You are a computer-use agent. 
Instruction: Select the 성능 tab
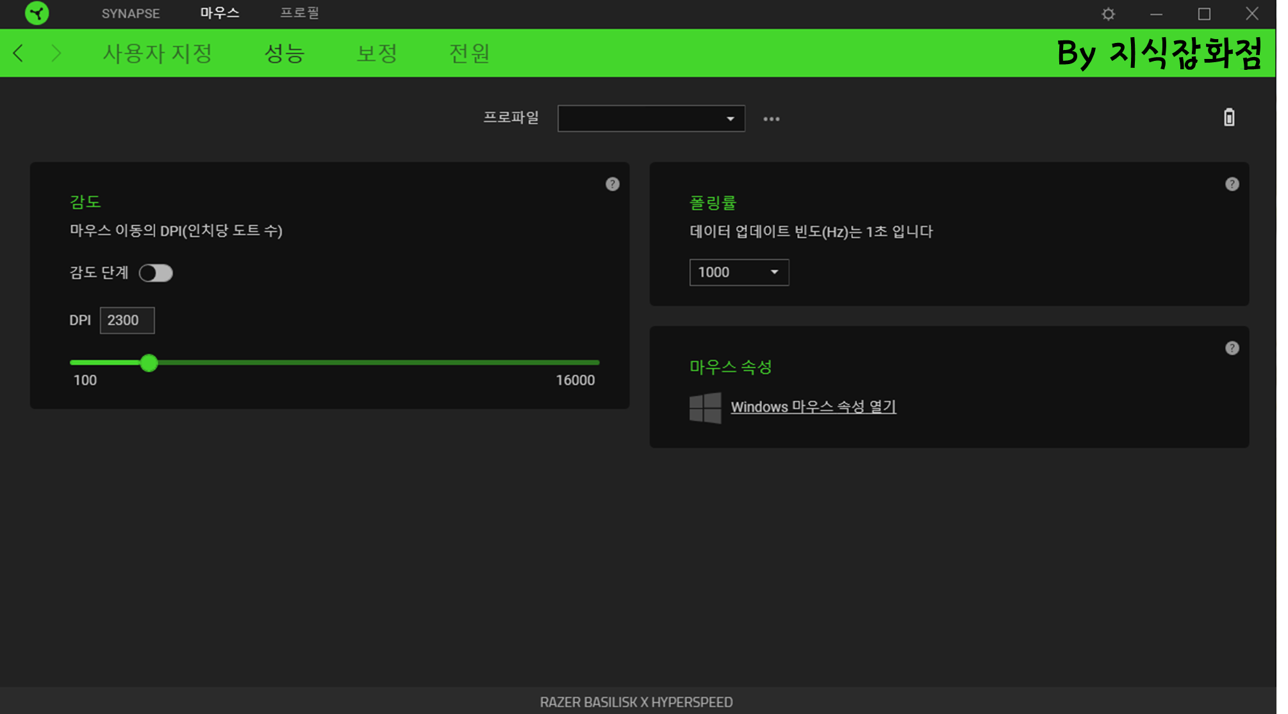point(285,53)
